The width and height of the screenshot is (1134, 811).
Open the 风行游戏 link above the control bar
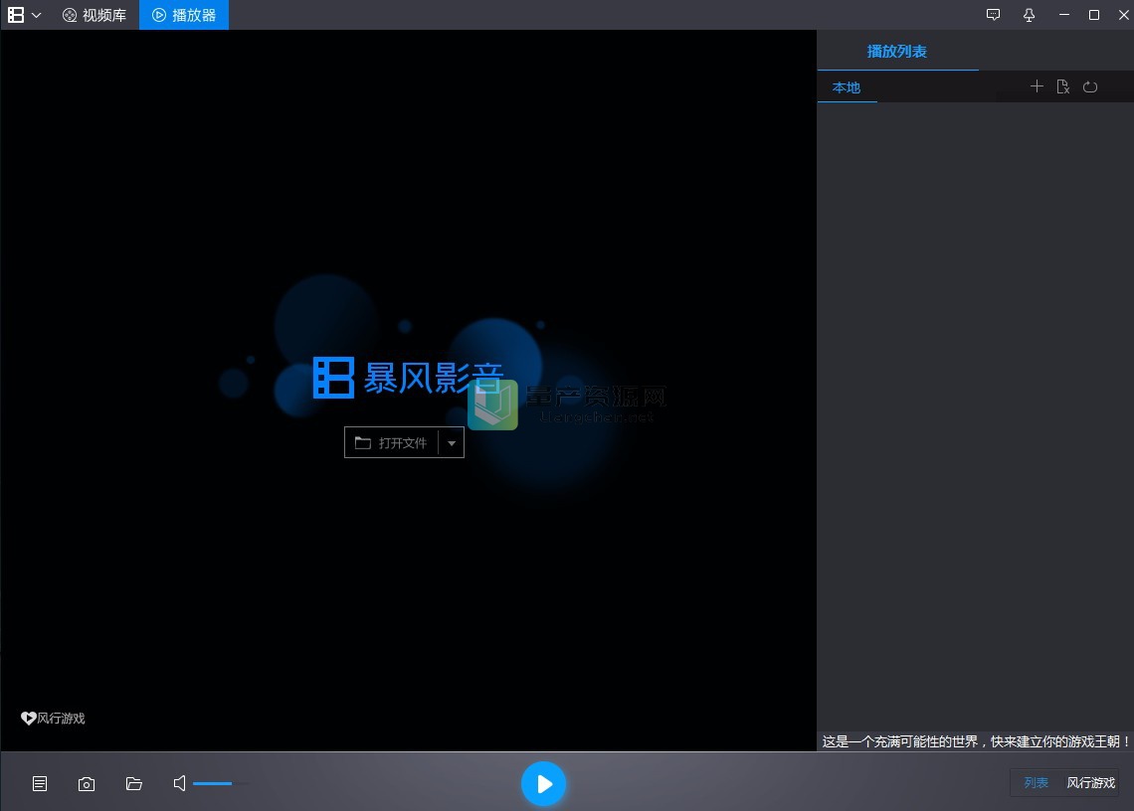(54, 718)
